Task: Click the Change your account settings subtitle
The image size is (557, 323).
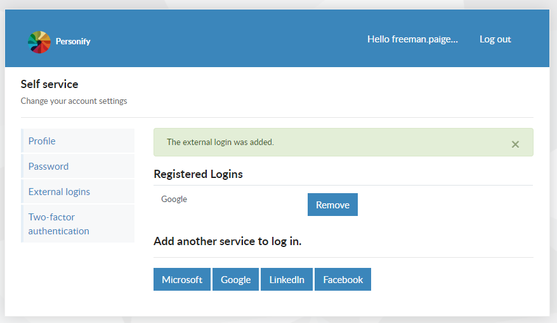Action: pyautogui.click(x=74, y=101)
